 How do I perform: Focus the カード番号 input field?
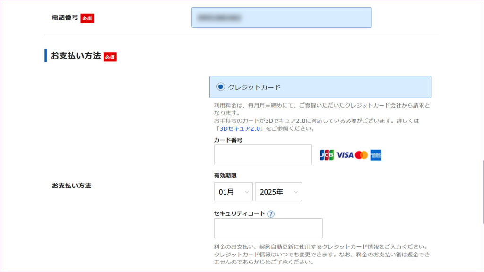[263, 155]
